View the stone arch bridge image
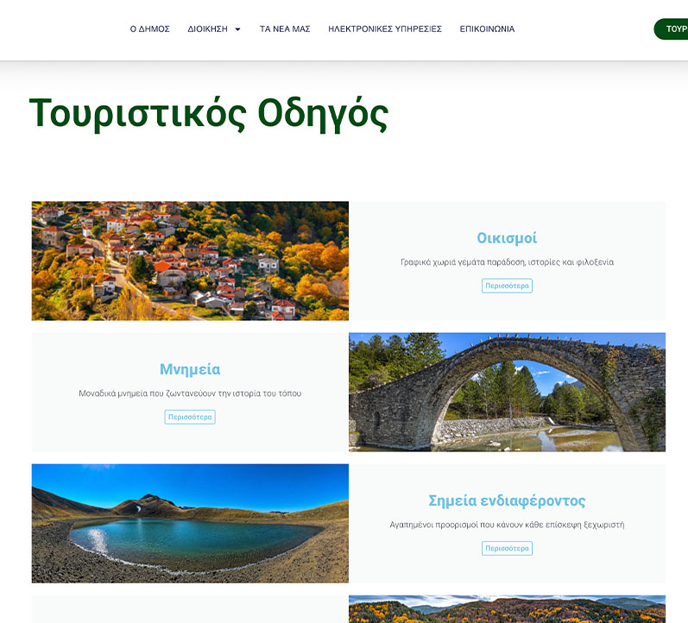688x623 pixels. 507,392
